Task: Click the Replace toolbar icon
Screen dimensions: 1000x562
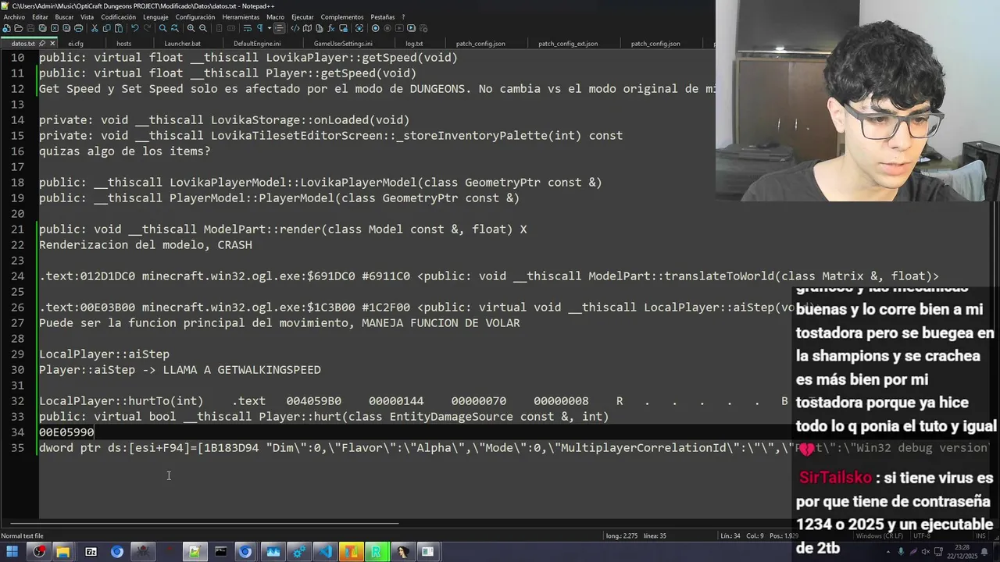Action: tap(175, 28)
